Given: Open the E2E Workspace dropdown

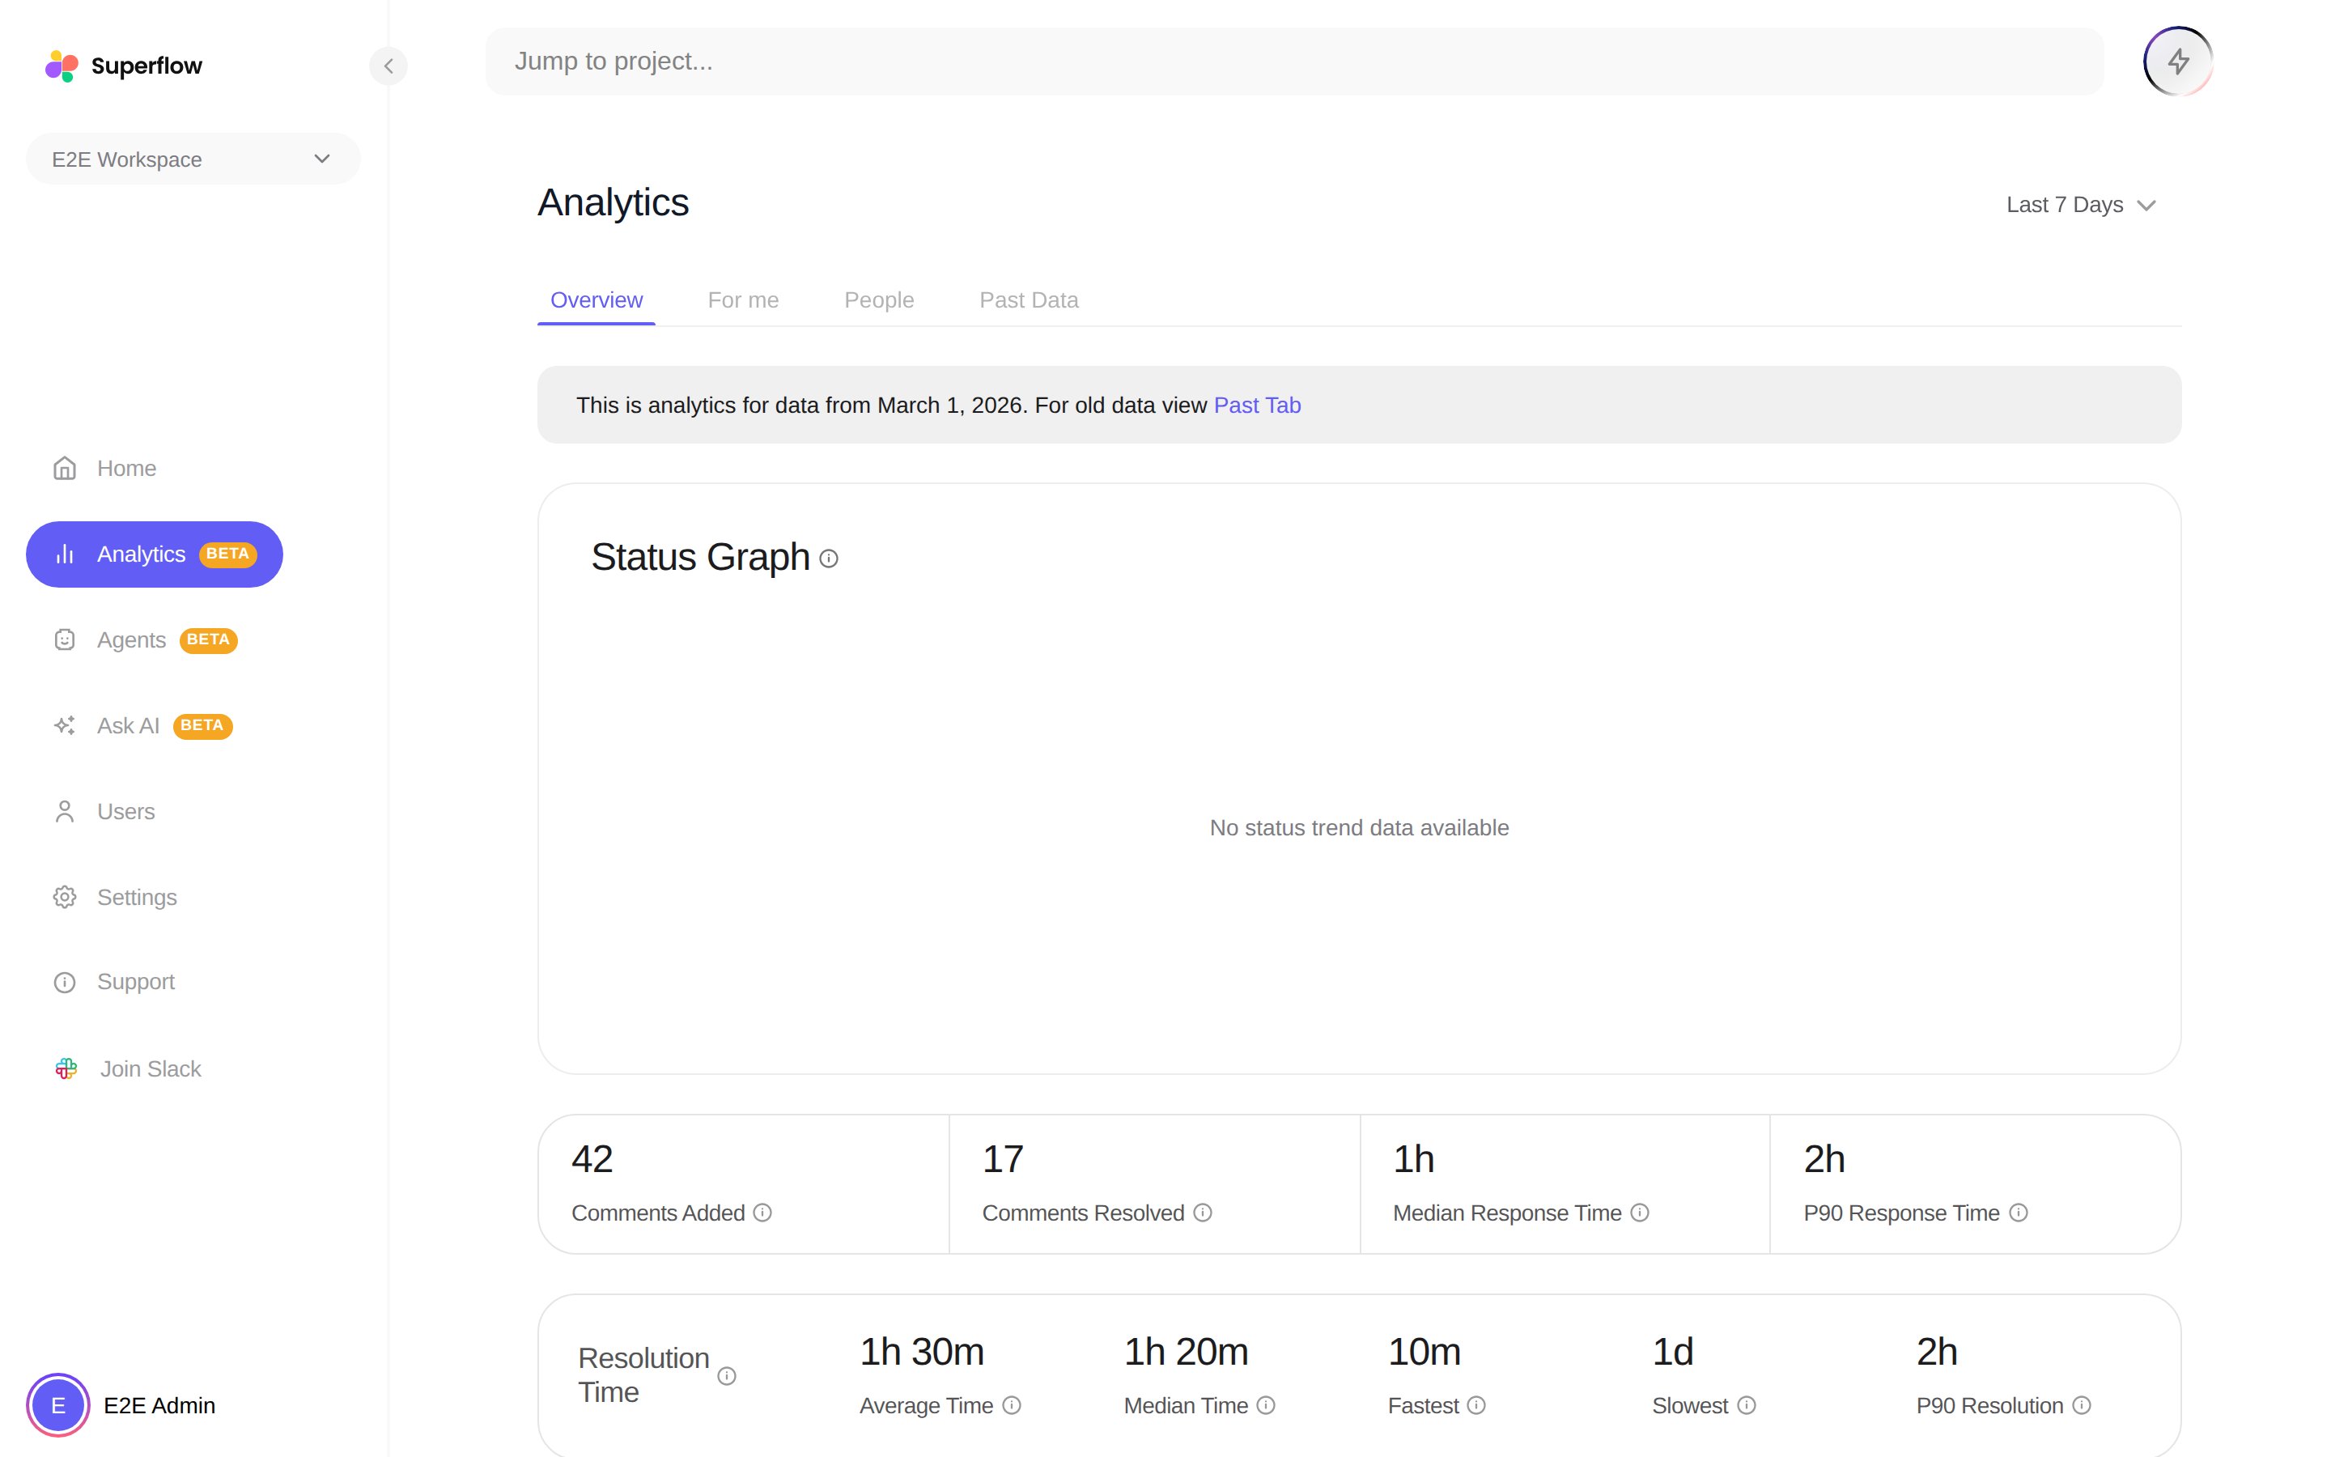Looking at the screenshot, I should [x=193, y=159].
